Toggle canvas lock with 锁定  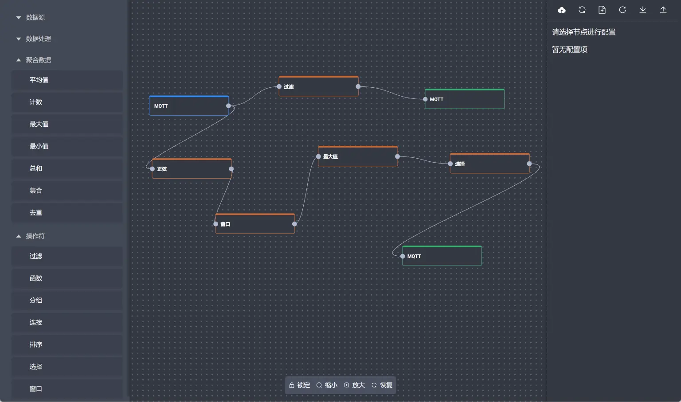coord(299,385)
